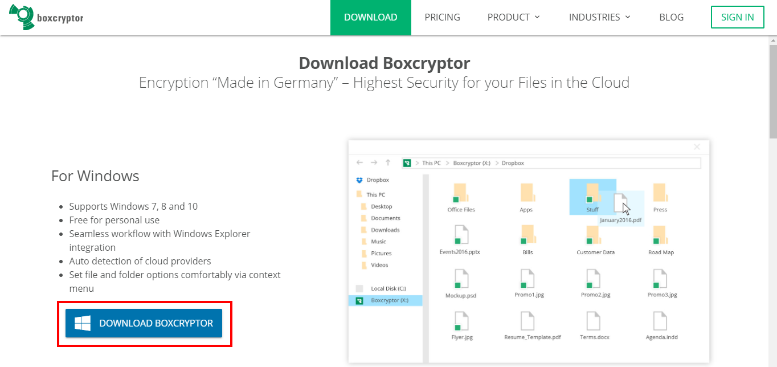Viewport: 777px width, 367px height.
Task: Click the Resume_Template.pdf file icon
Action: point(527,321)
